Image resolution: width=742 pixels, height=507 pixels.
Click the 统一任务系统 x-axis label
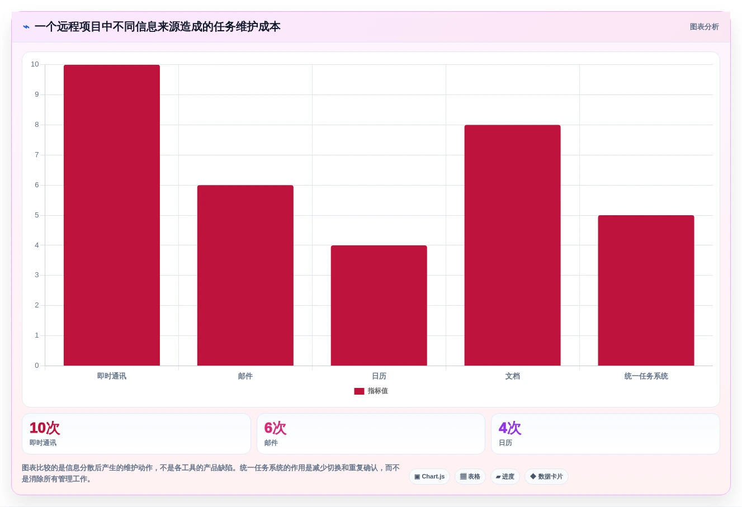[x=646, y=376]
